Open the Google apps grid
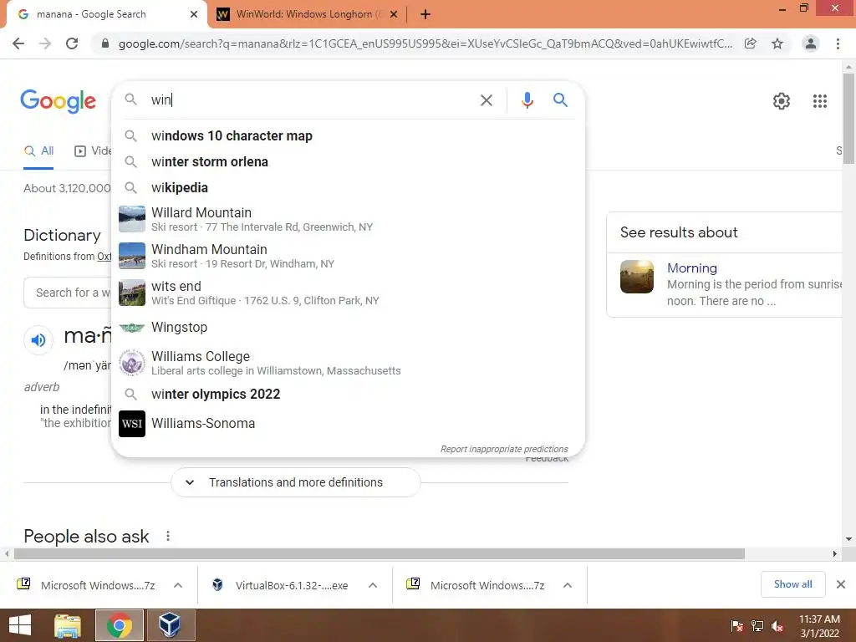 point(819,101)
